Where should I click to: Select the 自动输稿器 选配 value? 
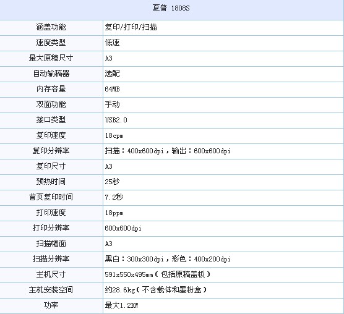tap(112, 74)
